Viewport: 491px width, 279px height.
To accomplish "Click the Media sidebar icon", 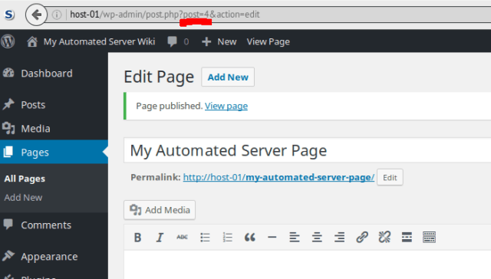I will (x=8, y=128).
